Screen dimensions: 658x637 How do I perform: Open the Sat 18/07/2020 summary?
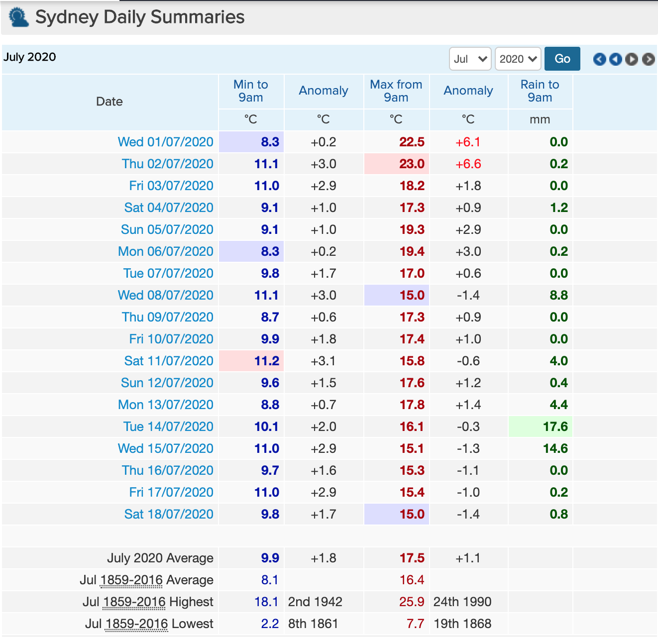[x=168, y=514]
